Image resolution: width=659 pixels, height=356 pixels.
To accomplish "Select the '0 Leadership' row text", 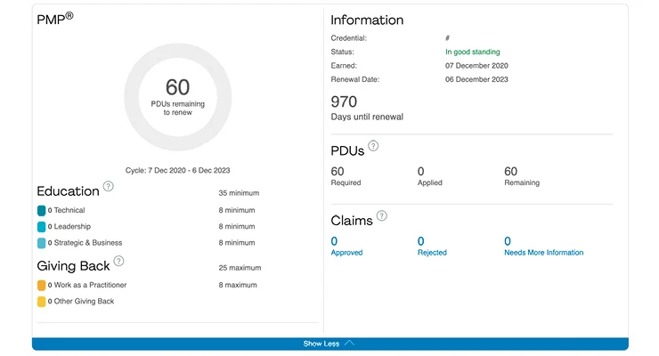I will 69,226.
